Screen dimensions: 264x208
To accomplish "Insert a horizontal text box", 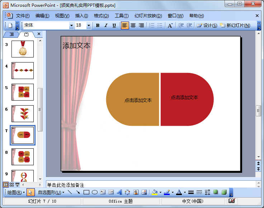I will (x=103, y=192).
